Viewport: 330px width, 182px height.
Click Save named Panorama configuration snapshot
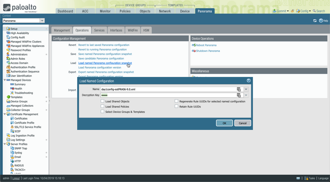pos(105,54)
